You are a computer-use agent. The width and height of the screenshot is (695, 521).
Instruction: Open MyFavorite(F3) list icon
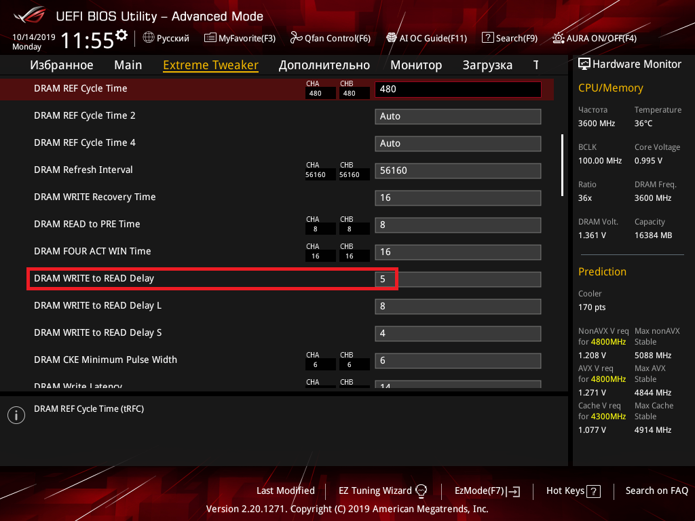210,38
